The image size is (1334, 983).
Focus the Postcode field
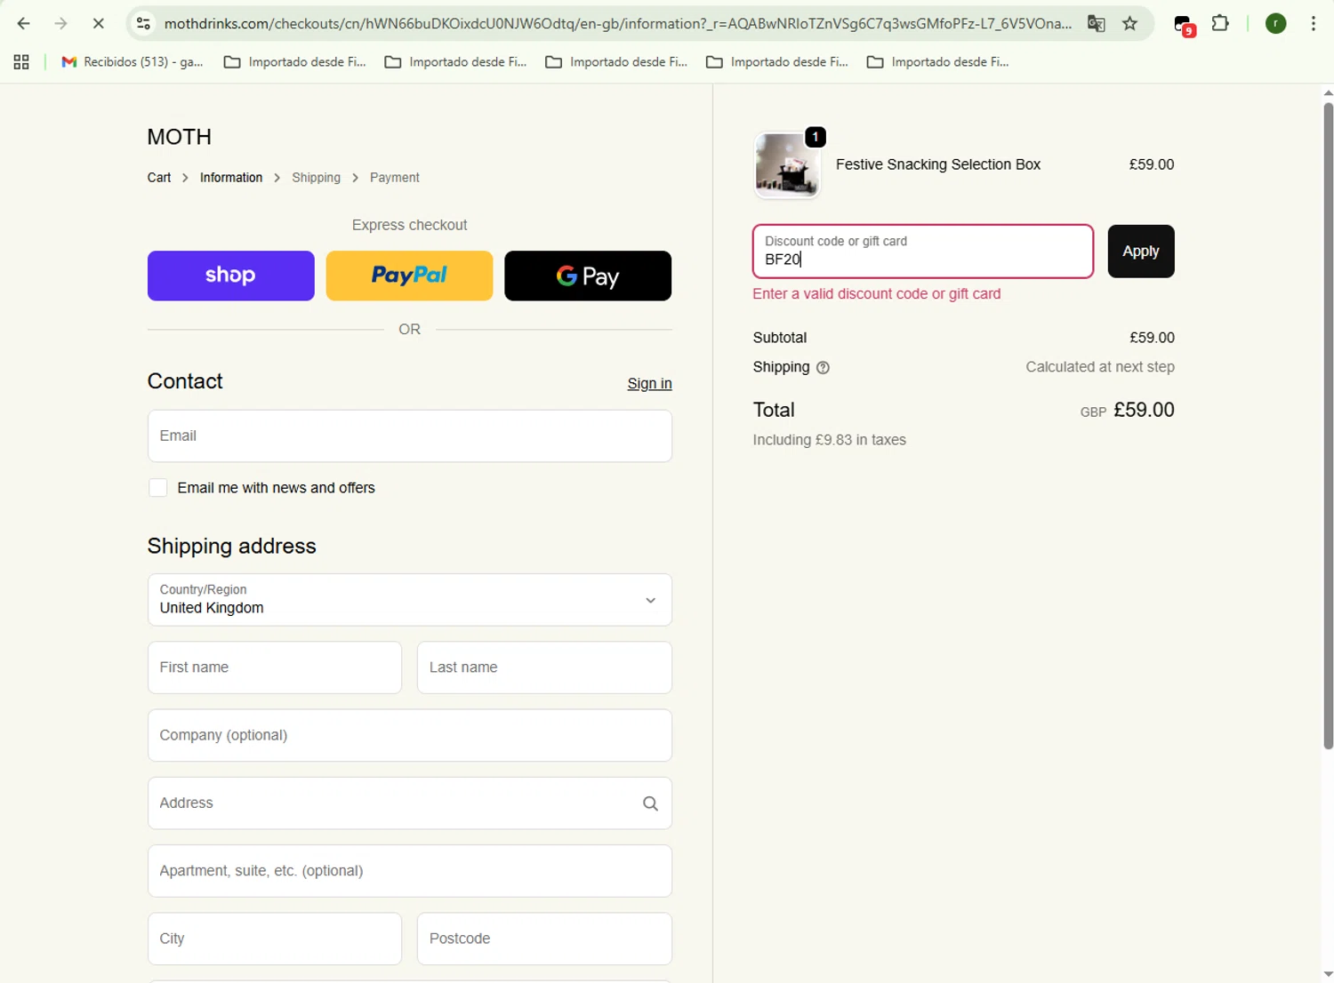(544, 939)
